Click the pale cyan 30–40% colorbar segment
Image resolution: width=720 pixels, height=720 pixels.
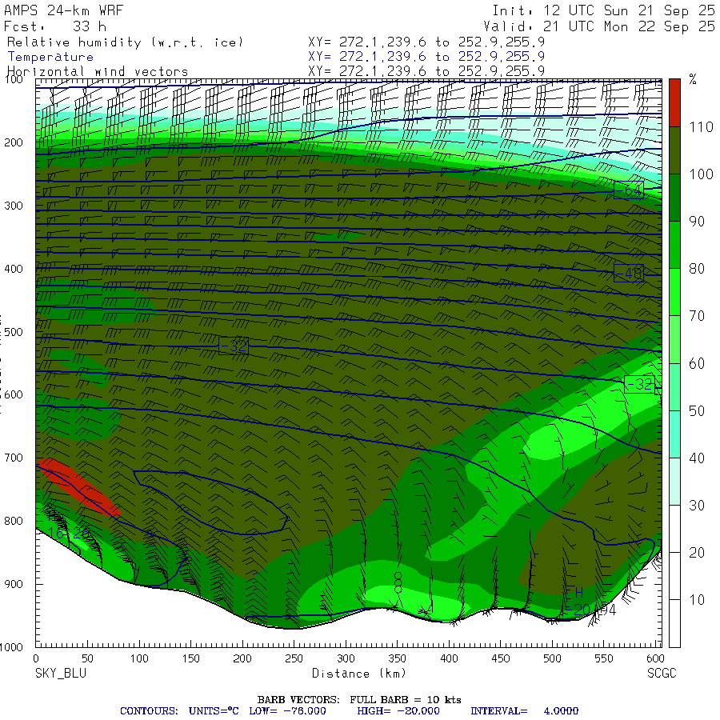[674, 482]
